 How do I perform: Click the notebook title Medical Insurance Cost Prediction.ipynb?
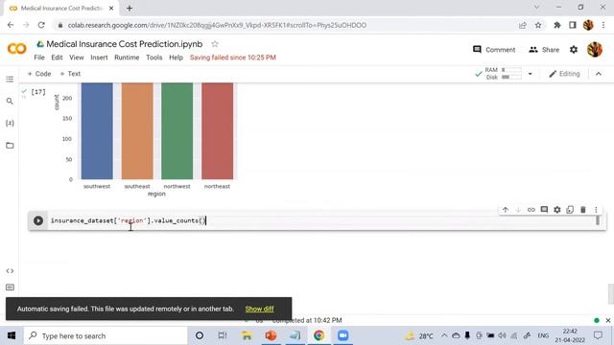pyautogui.click(x=125, y=44)
